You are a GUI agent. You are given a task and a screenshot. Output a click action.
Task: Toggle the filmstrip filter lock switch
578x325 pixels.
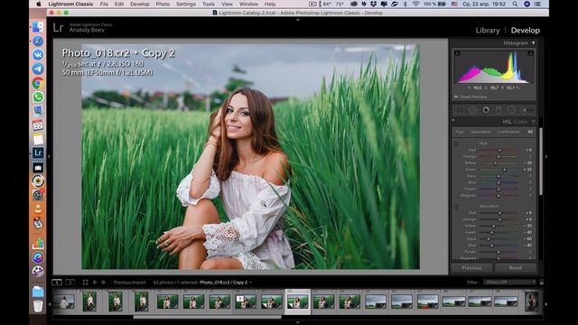coord(541,283)
